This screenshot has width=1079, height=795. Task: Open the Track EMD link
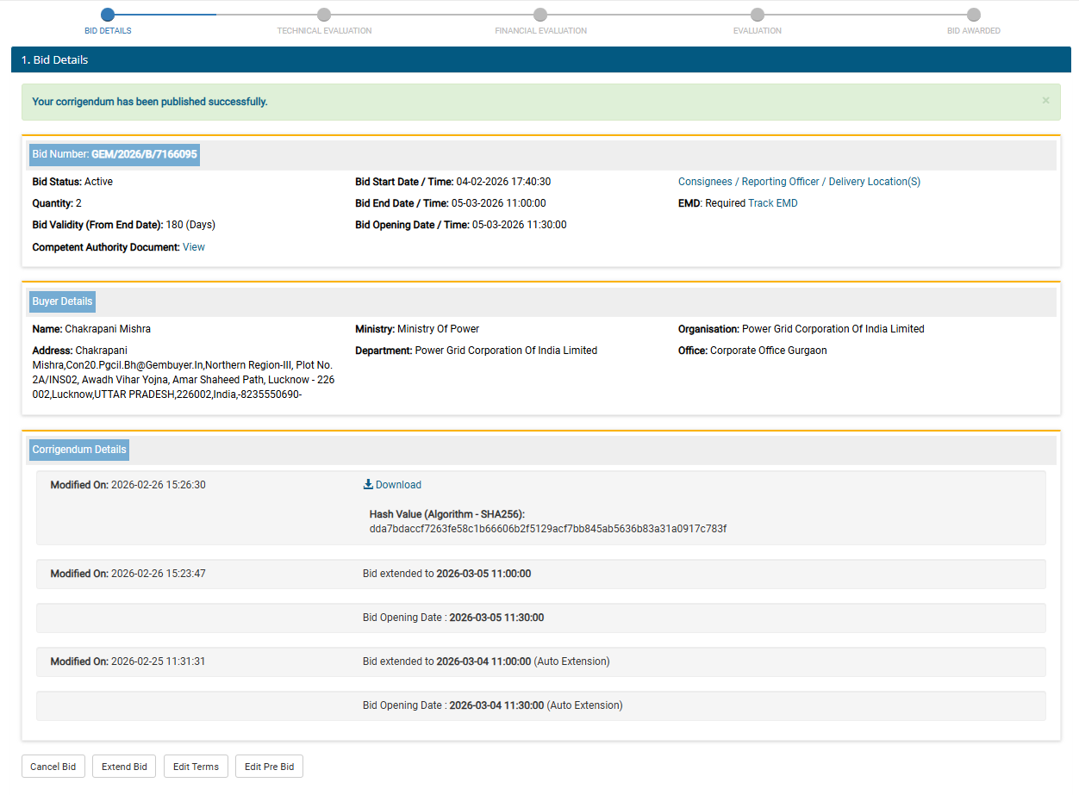coord(772,203)
